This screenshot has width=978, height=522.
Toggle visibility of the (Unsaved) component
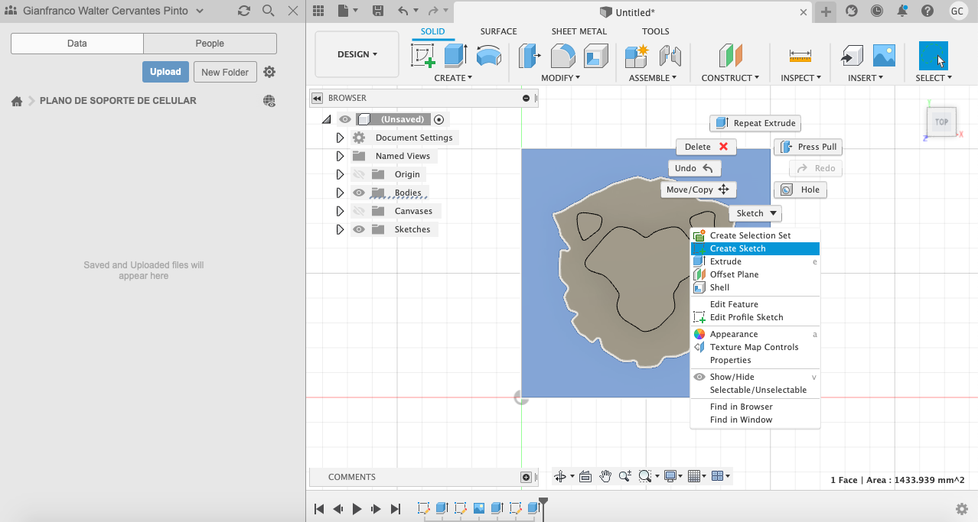click(x=345, y=119)
